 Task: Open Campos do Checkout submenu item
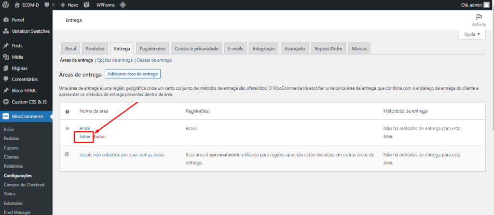pos(24,185)
